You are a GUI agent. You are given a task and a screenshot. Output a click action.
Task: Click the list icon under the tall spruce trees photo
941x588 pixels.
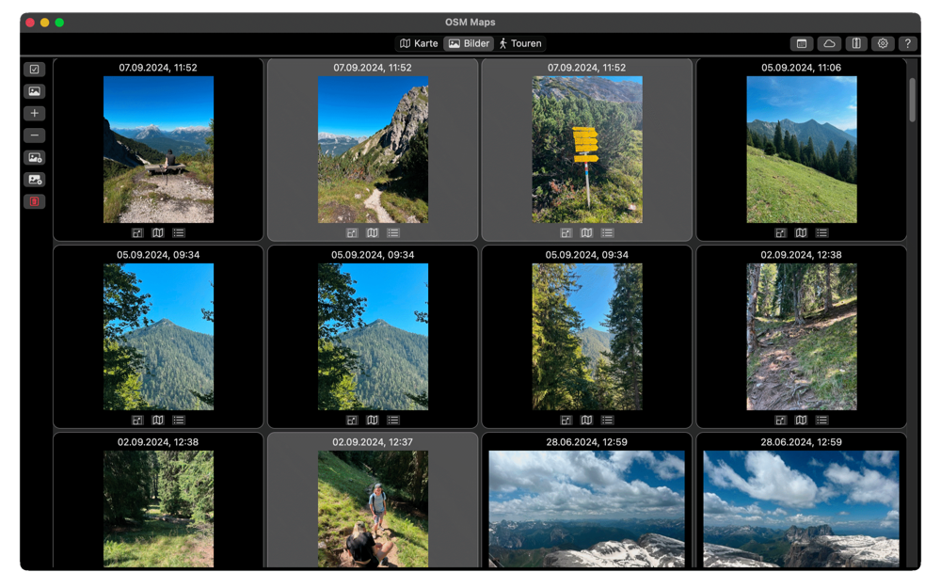click(607, 420)
